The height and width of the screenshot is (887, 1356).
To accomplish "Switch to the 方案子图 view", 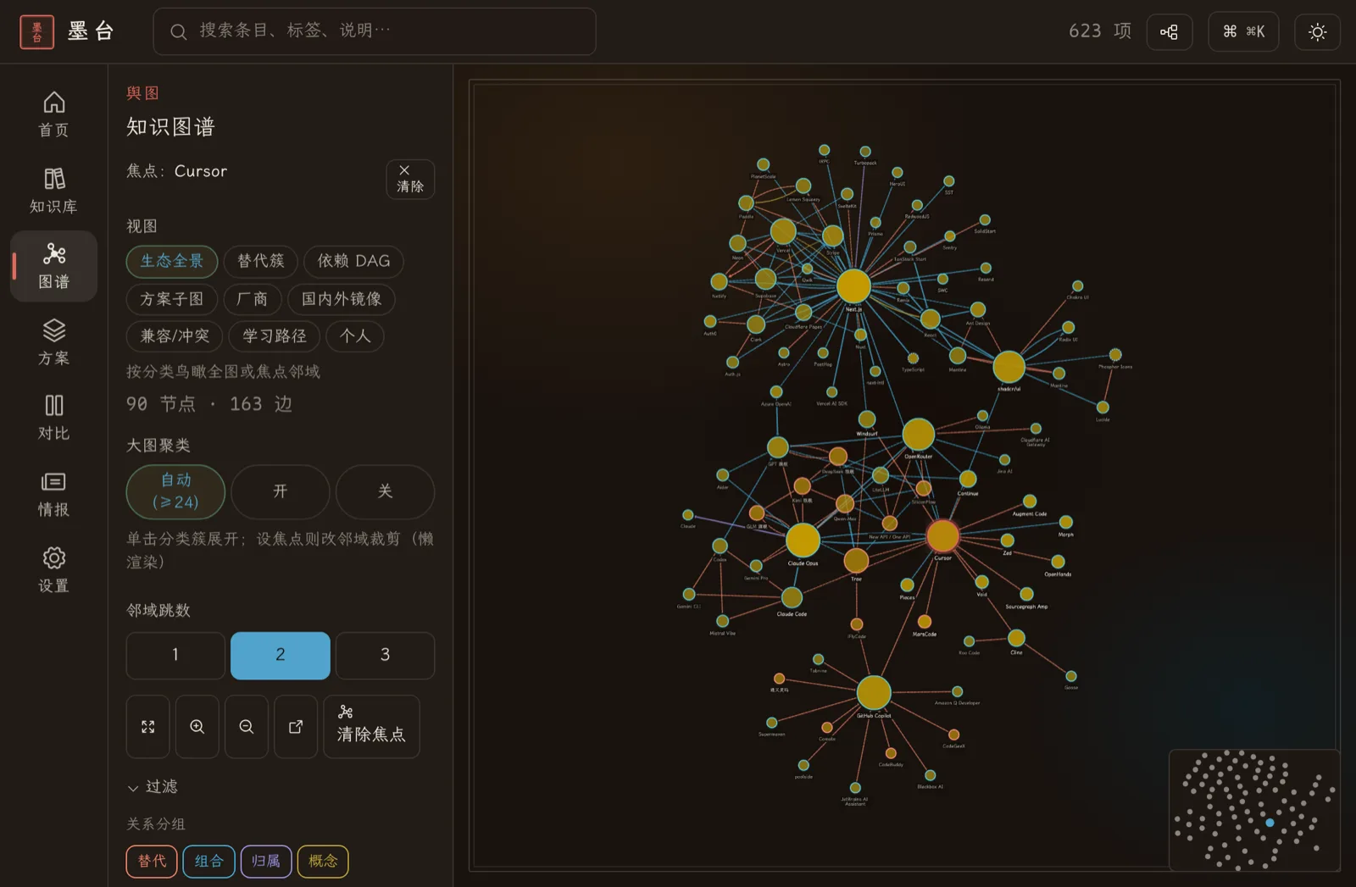I will tap(172, 299).
